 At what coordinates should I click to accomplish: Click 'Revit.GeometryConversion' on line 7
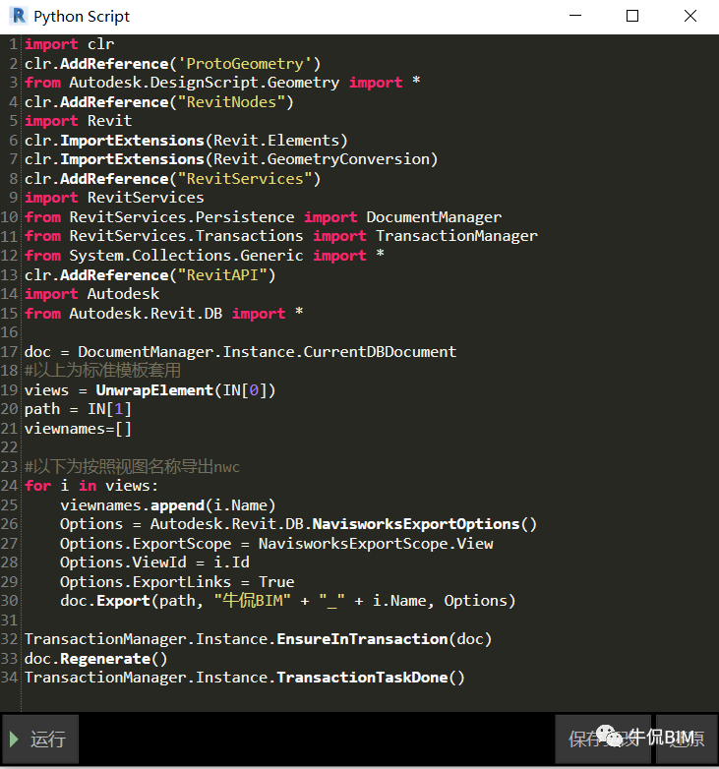pos(322,159)
